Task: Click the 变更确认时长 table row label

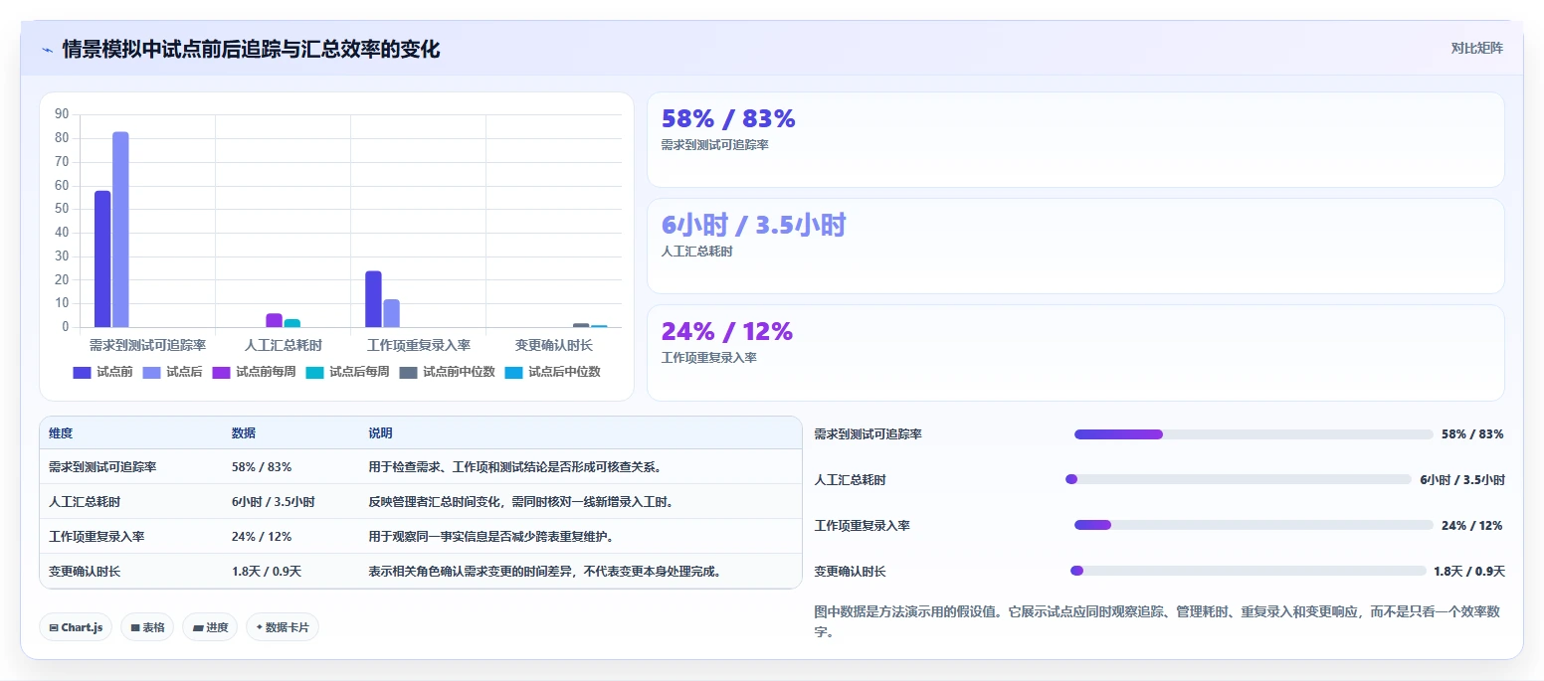Action: (85, 571)
